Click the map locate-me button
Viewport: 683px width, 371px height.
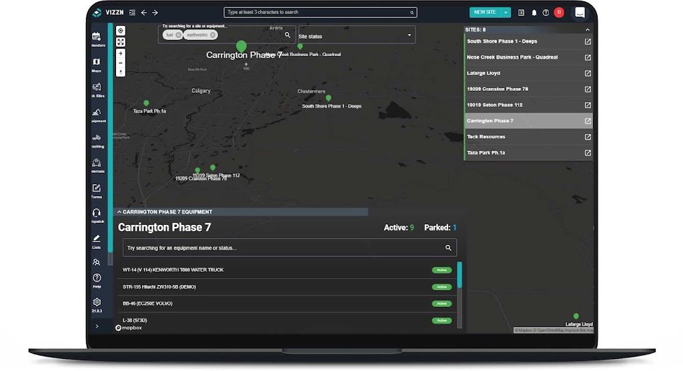[x=121, y=31]
